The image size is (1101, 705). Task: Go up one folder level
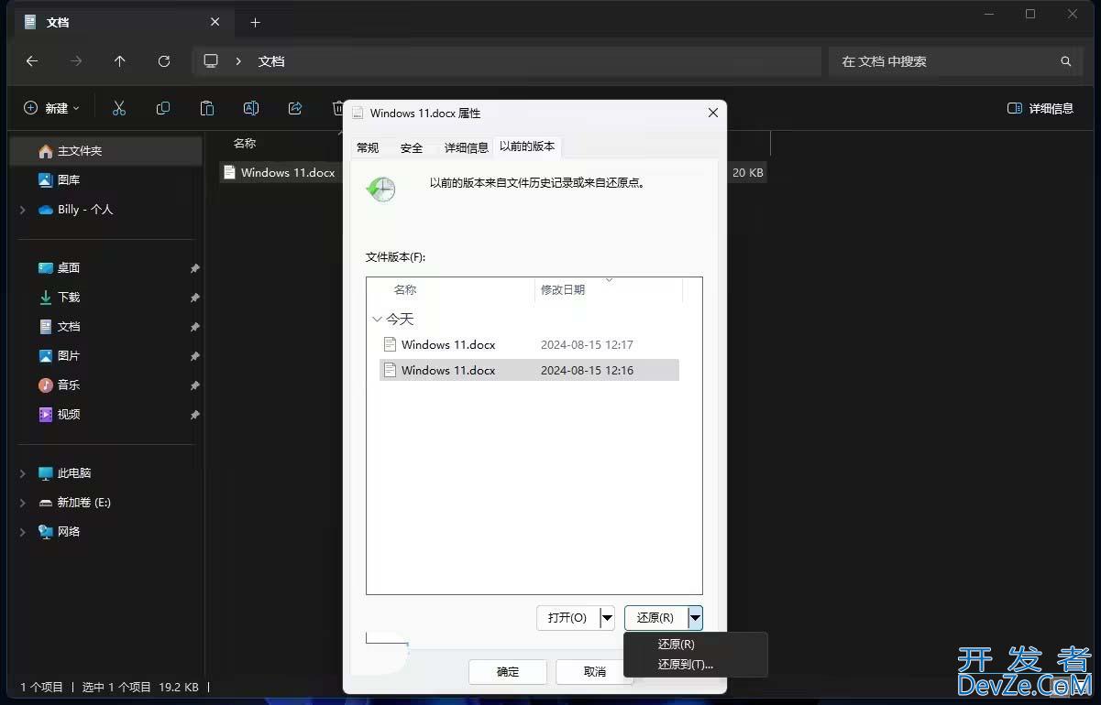[120, 61]
